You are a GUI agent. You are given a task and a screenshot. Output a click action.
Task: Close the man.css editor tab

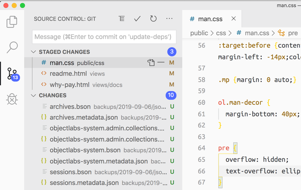234,18
